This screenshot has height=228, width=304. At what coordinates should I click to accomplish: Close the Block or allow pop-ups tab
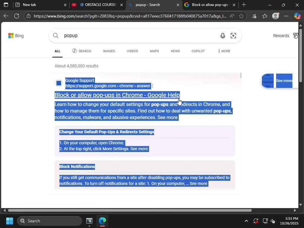[x=234, y=5]
